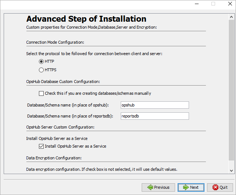Click the scrollbar track below the thumb

click(231, 164)
